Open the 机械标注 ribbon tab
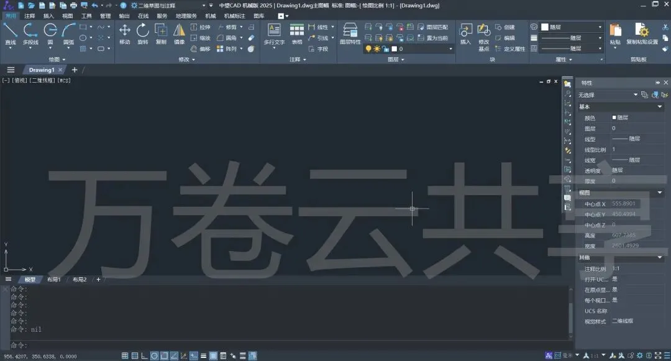 (234, 16)
